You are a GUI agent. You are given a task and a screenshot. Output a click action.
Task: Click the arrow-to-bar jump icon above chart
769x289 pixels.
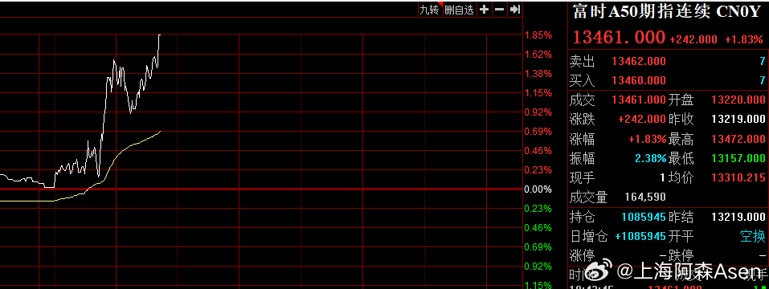coord(514,10)
